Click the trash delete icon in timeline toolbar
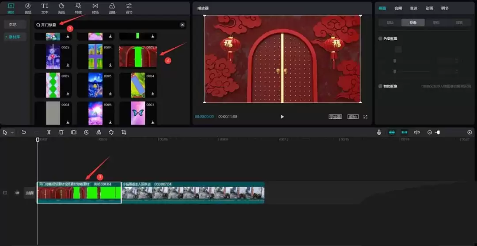The height and width of the screenshot is (246, 477). click(x=61, y=132)
